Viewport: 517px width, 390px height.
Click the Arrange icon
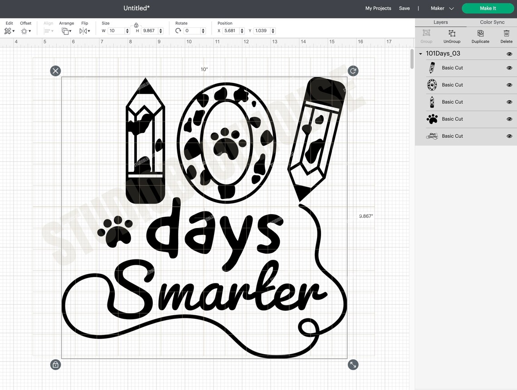(64, 30)
